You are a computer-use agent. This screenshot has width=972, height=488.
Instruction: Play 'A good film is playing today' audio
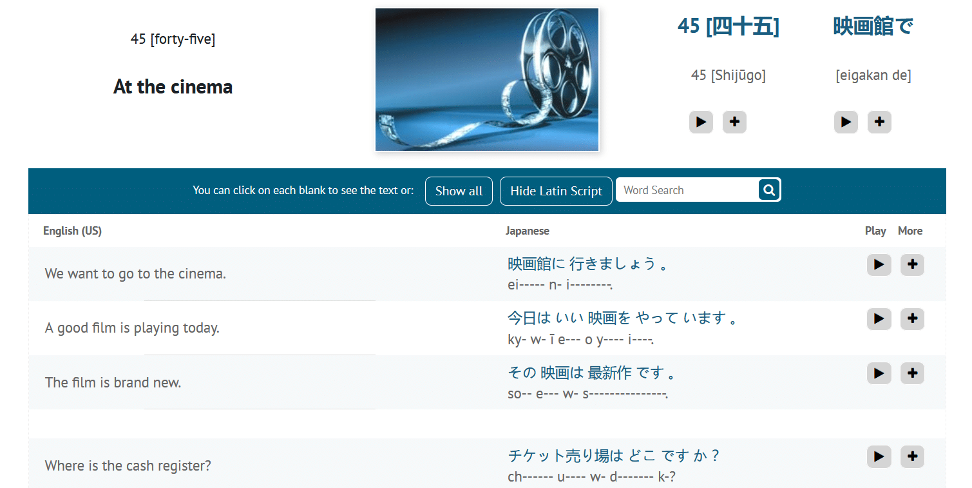coord(879,319)
